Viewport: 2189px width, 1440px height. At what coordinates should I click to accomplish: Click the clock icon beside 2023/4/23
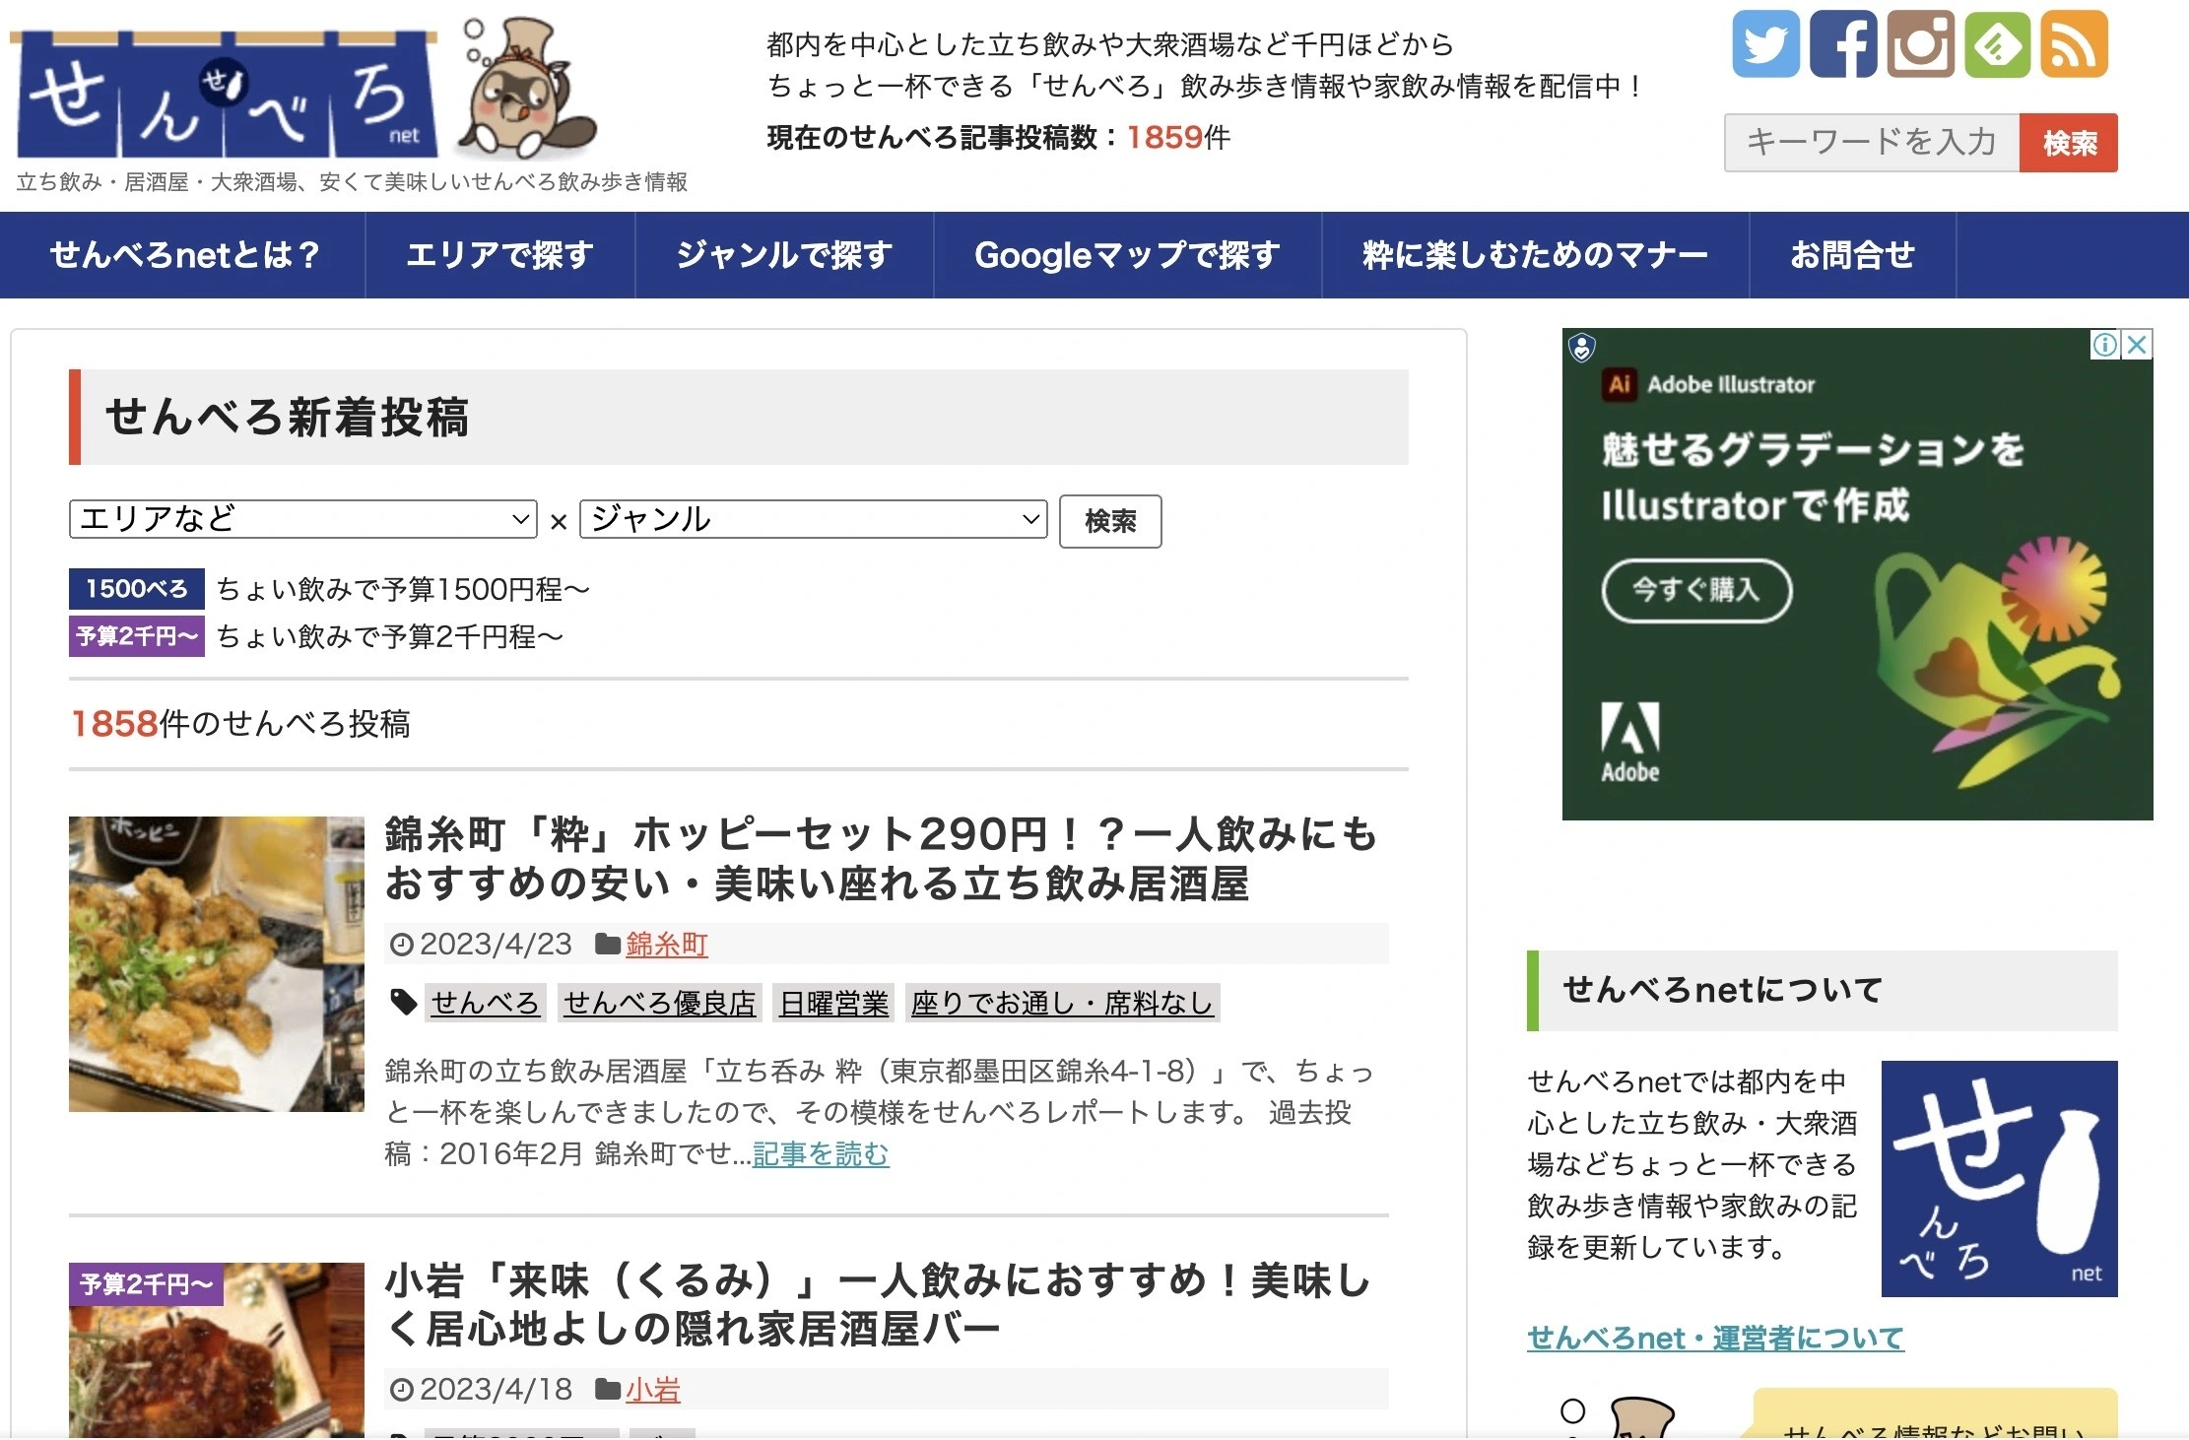(403, 945)
